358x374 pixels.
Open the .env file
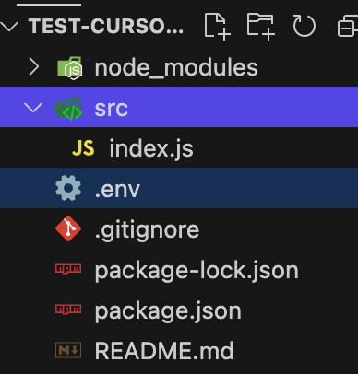[x=179, y=188]
